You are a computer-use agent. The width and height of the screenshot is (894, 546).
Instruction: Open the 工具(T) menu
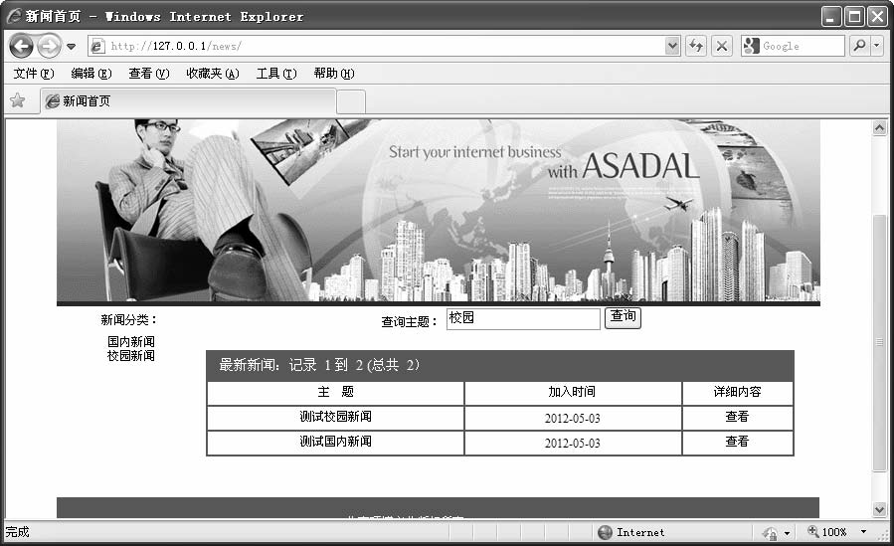[x=276, y=74]
